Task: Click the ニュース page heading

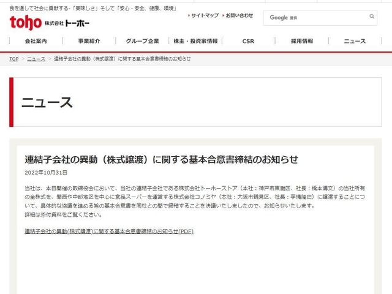Action: [x=47, y=102]
